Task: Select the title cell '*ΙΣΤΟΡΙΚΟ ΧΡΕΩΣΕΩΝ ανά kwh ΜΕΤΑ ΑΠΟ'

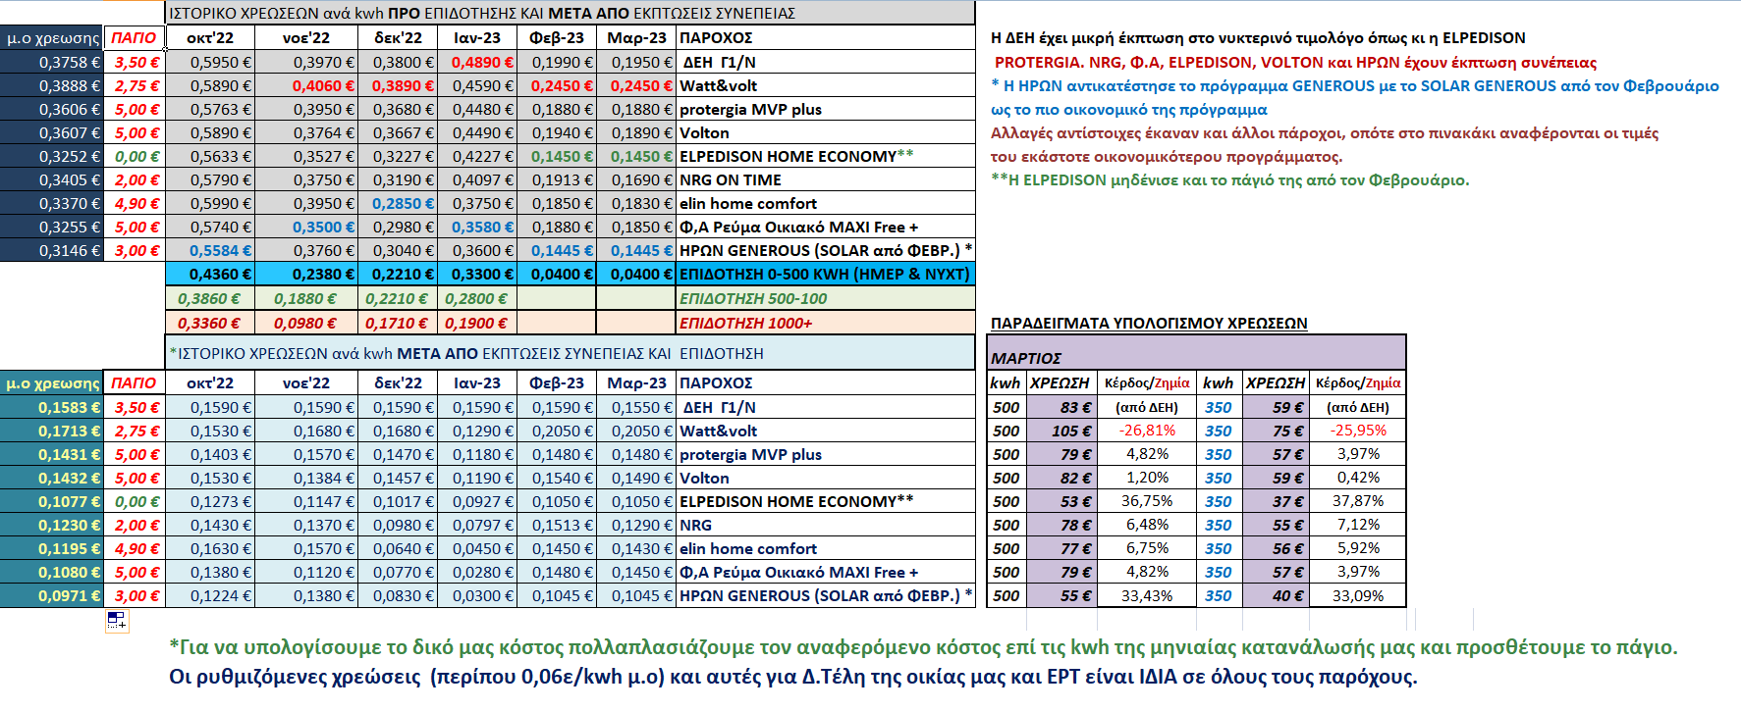Action: point(570,353)
